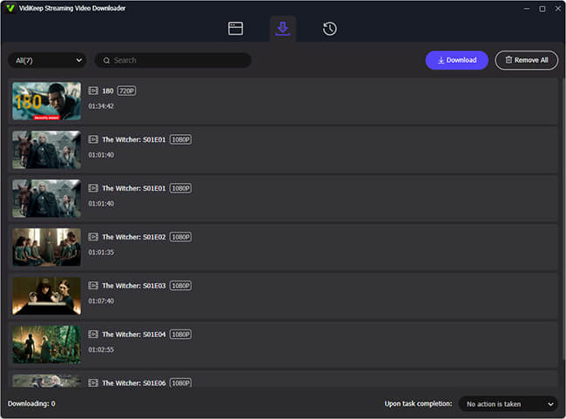Click video icon beside The Witcher: S01E04
Image resolution: width=566 pixels, height=419 pixels.
click(93, 335)
